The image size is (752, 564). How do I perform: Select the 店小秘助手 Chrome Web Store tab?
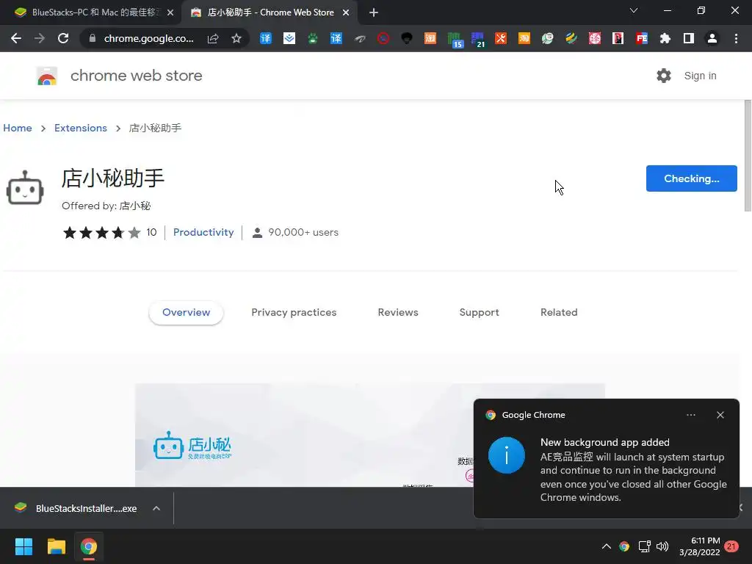270,12
